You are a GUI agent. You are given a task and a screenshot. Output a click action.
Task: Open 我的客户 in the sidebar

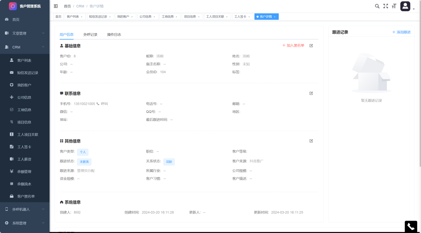click(25, 85)
